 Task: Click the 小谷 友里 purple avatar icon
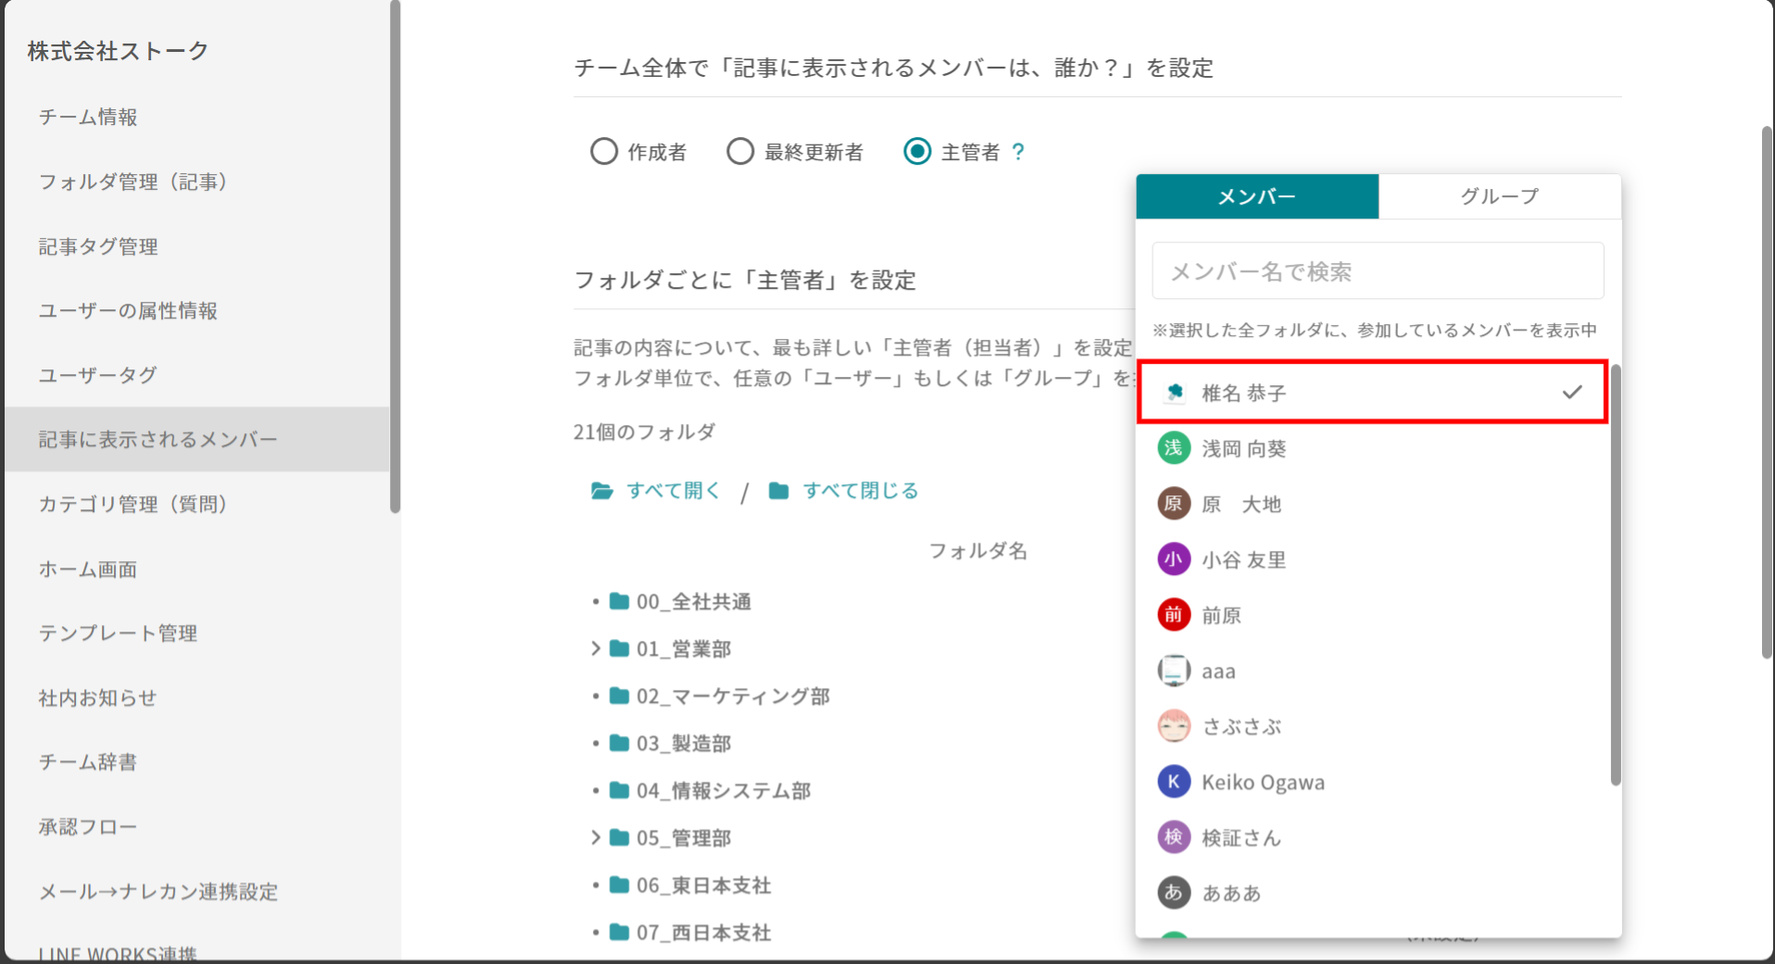(x=1173, y=559)
